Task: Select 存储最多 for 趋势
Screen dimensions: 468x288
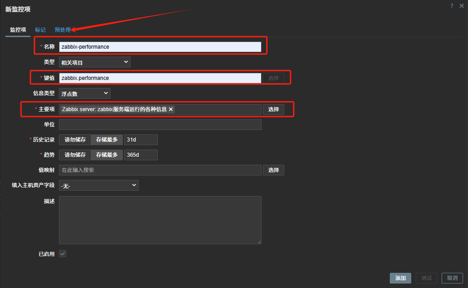Action: [106, 155]
